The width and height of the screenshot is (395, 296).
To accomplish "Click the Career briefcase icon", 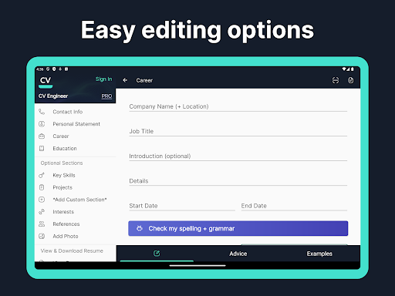I will 42,136.
